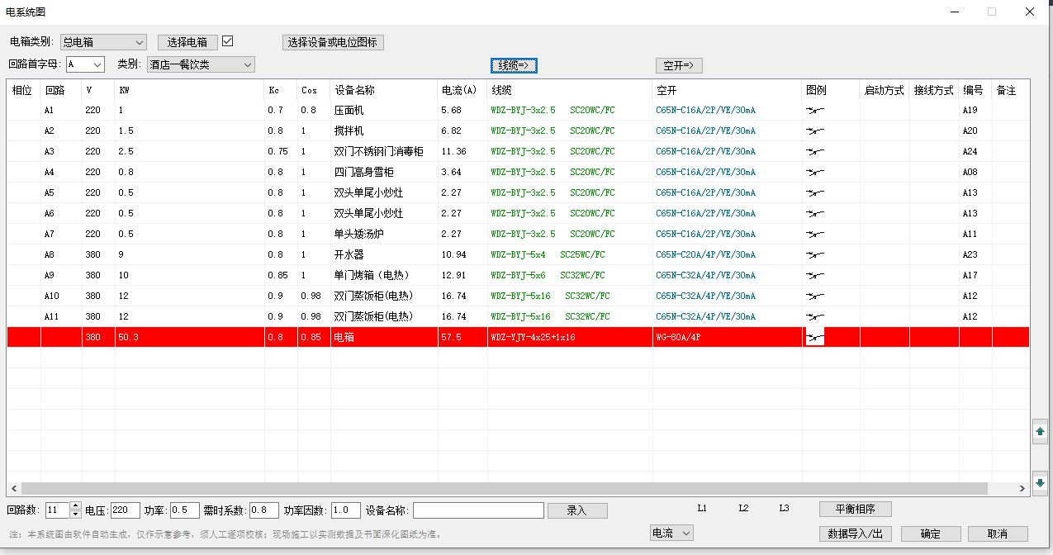This screenshot has height=555, width=1053.
Task: Click the 备注 column header
Action: pos(1011,90)
